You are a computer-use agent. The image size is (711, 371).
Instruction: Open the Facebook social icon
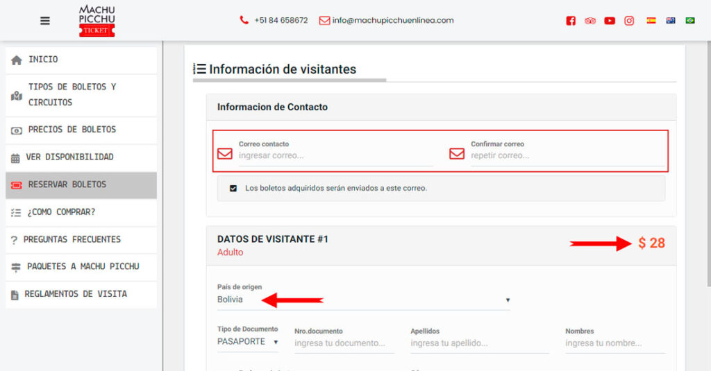(x=571, y=21)
